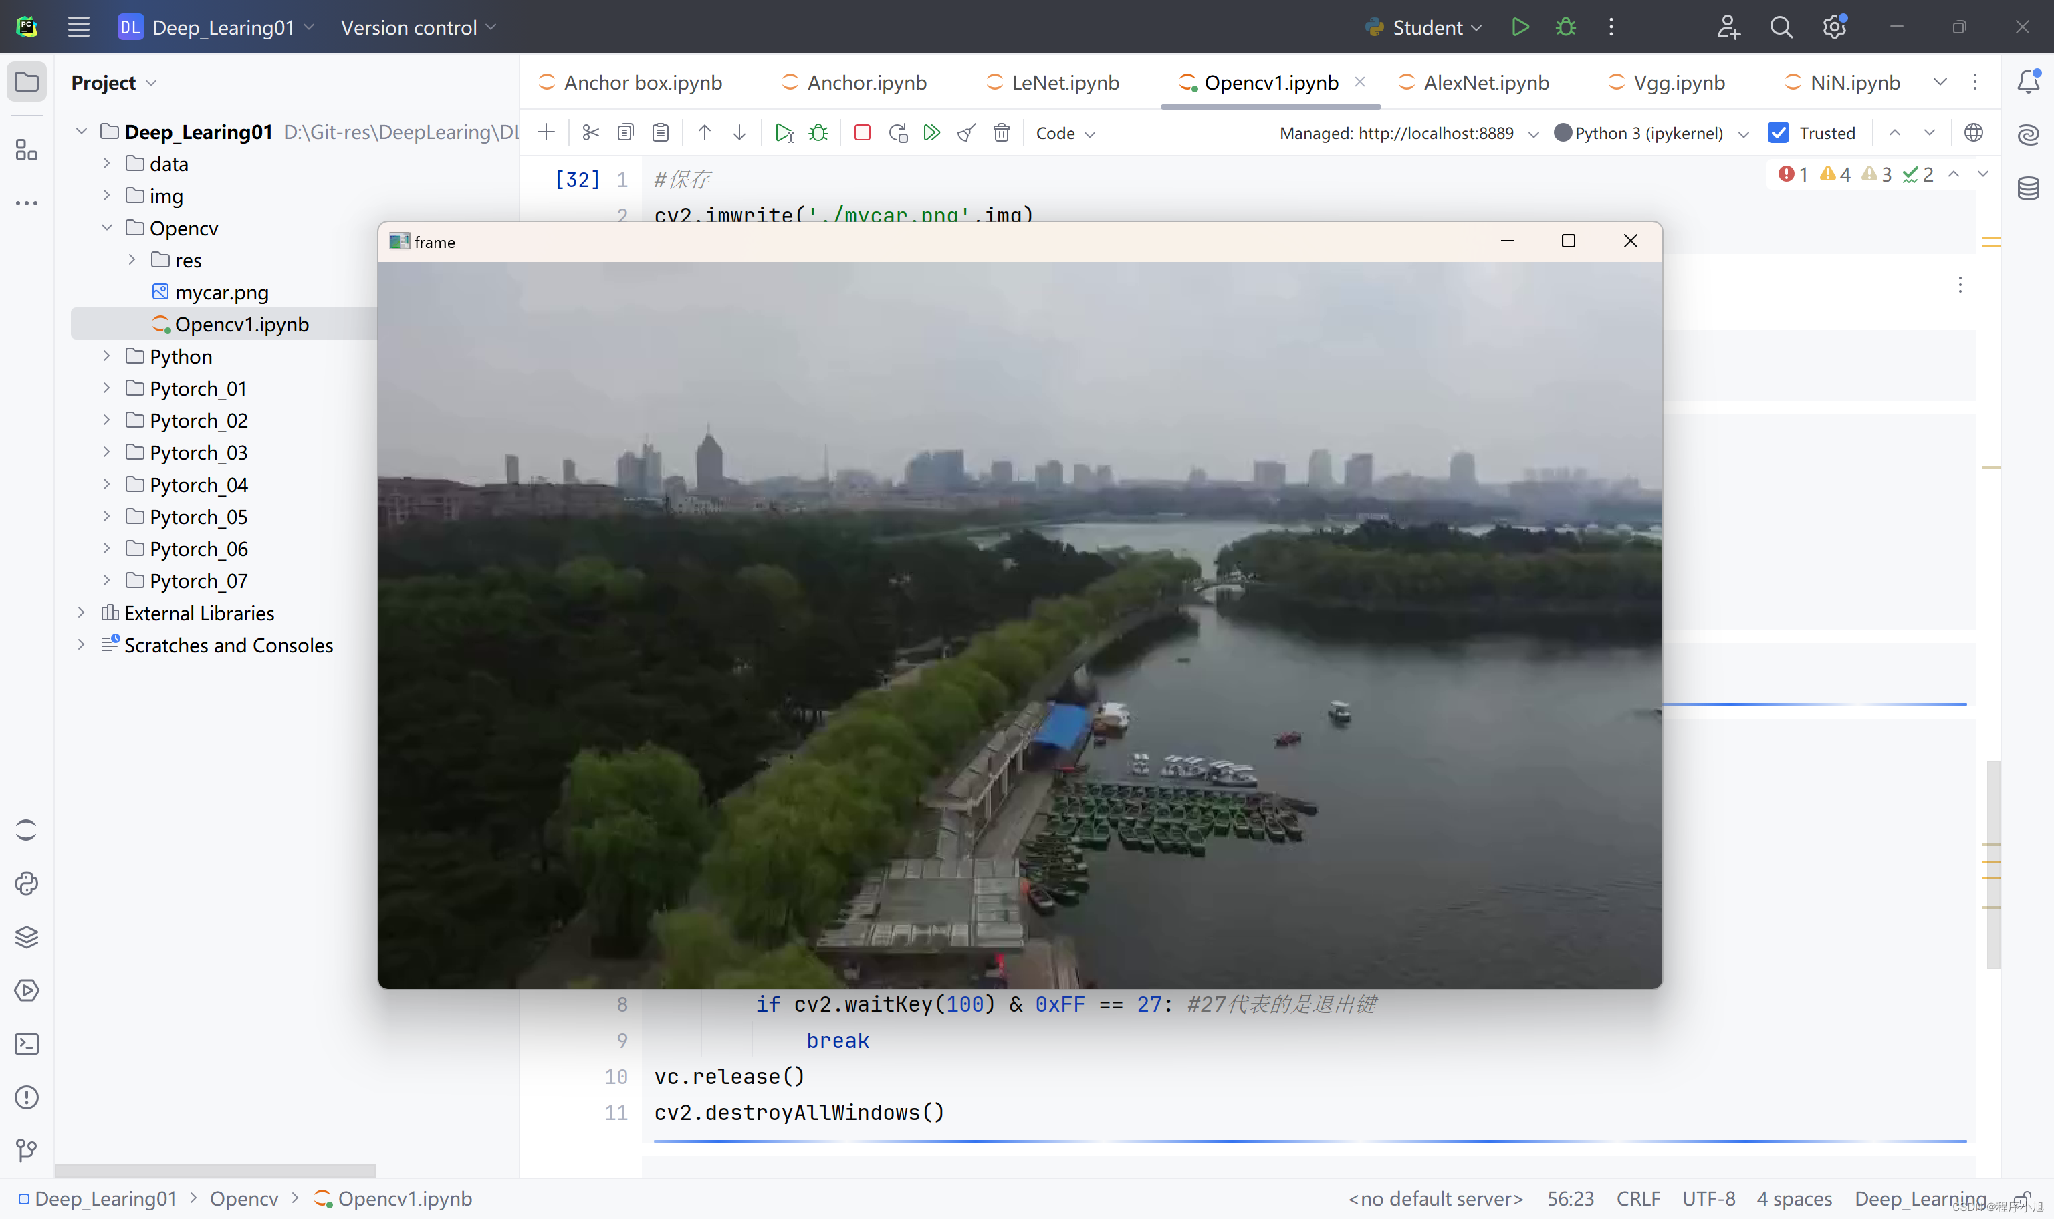Open the Database tool window
This screenshot has width=2054, height=1219.
pyautogui.click(x=2029, y=188)
